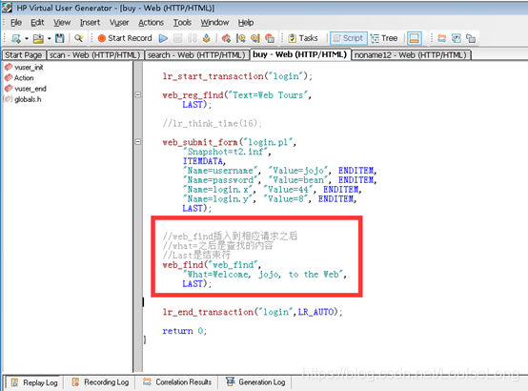
Task: Click the Find magnifier icon
Action: 79,38
